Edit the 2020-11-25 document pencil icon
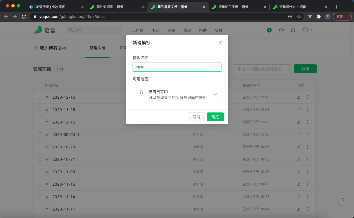This screenshot has width=354, height=218. pyautogui.click(x=299, y=110)
